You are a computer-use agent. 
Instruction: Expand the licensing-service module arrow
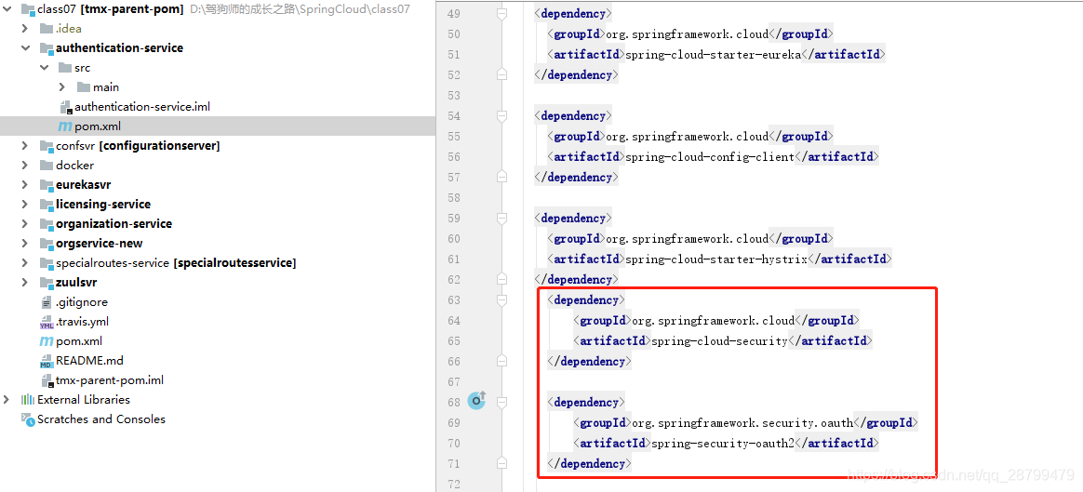[25, 205]
